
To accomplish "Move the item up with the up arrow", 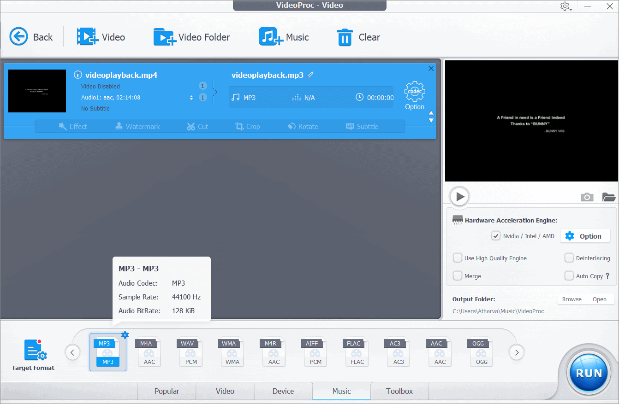I will pos(431,113).
